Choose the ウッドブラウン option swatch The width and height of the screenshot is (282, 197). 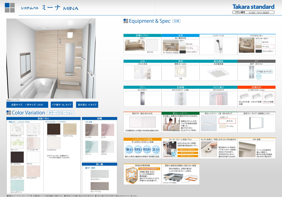[x=54, y=129]
